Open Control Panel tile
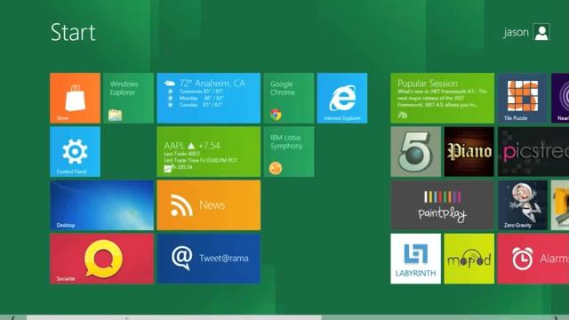Image resolution: width=569 pixels, height=320 pixels. [x=75, y=152]
